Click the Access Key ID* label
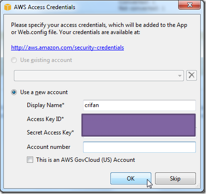The width and height of the screenshot is (206, 194). click(x=46, y=119)
